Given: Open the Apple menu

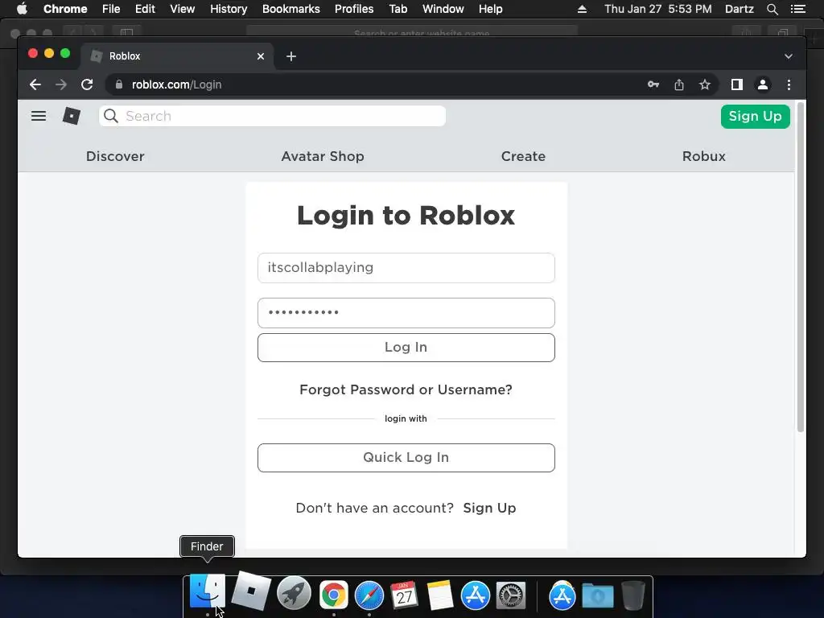Looking at the screenshot, I should [22, 9].
